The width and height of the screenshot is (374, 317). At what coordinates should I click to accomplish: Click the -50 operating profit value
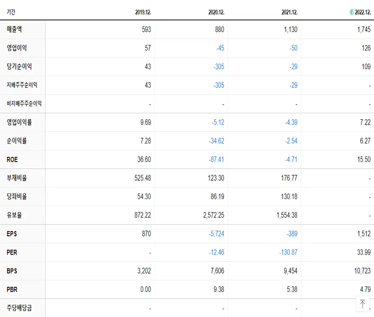[293, 48]
